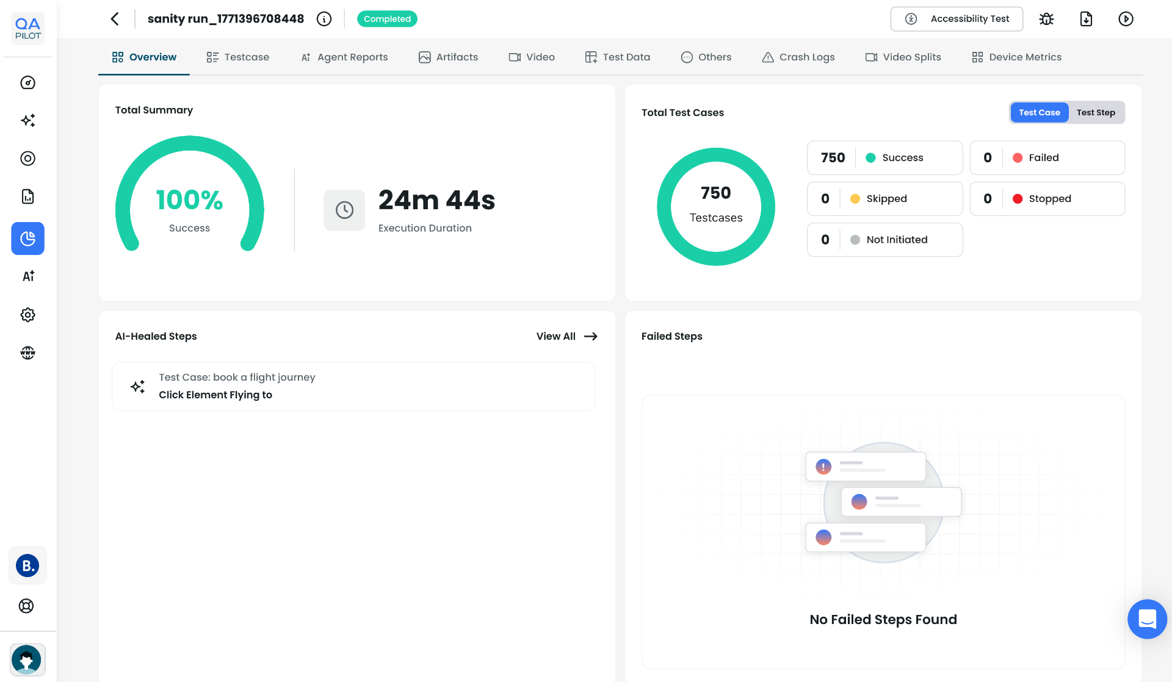Open the Device Metrics tab
Image resolution: width=1172 pixels, height=682 pixels.
point(1016,57)
